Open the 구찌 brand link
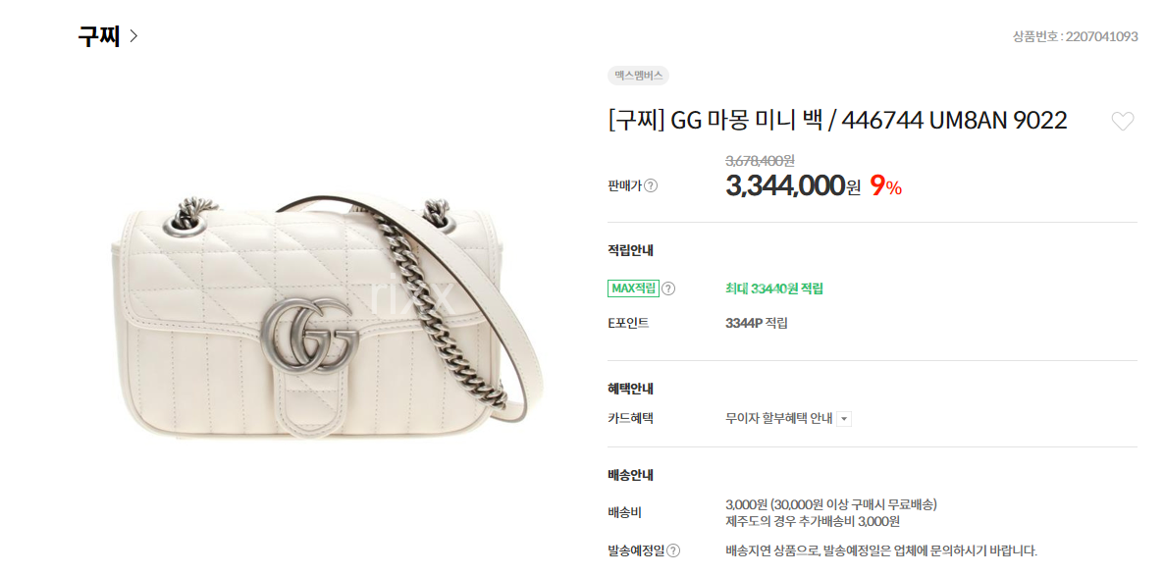This screenshot has height=576, width=1164. coord(99,35)
